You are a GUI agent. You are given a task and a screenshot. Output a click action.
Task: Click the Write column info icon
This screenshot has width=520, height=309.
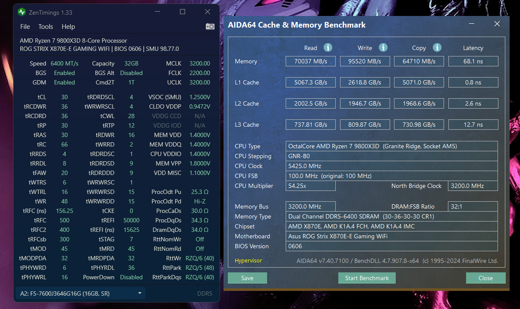pyautogui.click(x=383, y=47)
